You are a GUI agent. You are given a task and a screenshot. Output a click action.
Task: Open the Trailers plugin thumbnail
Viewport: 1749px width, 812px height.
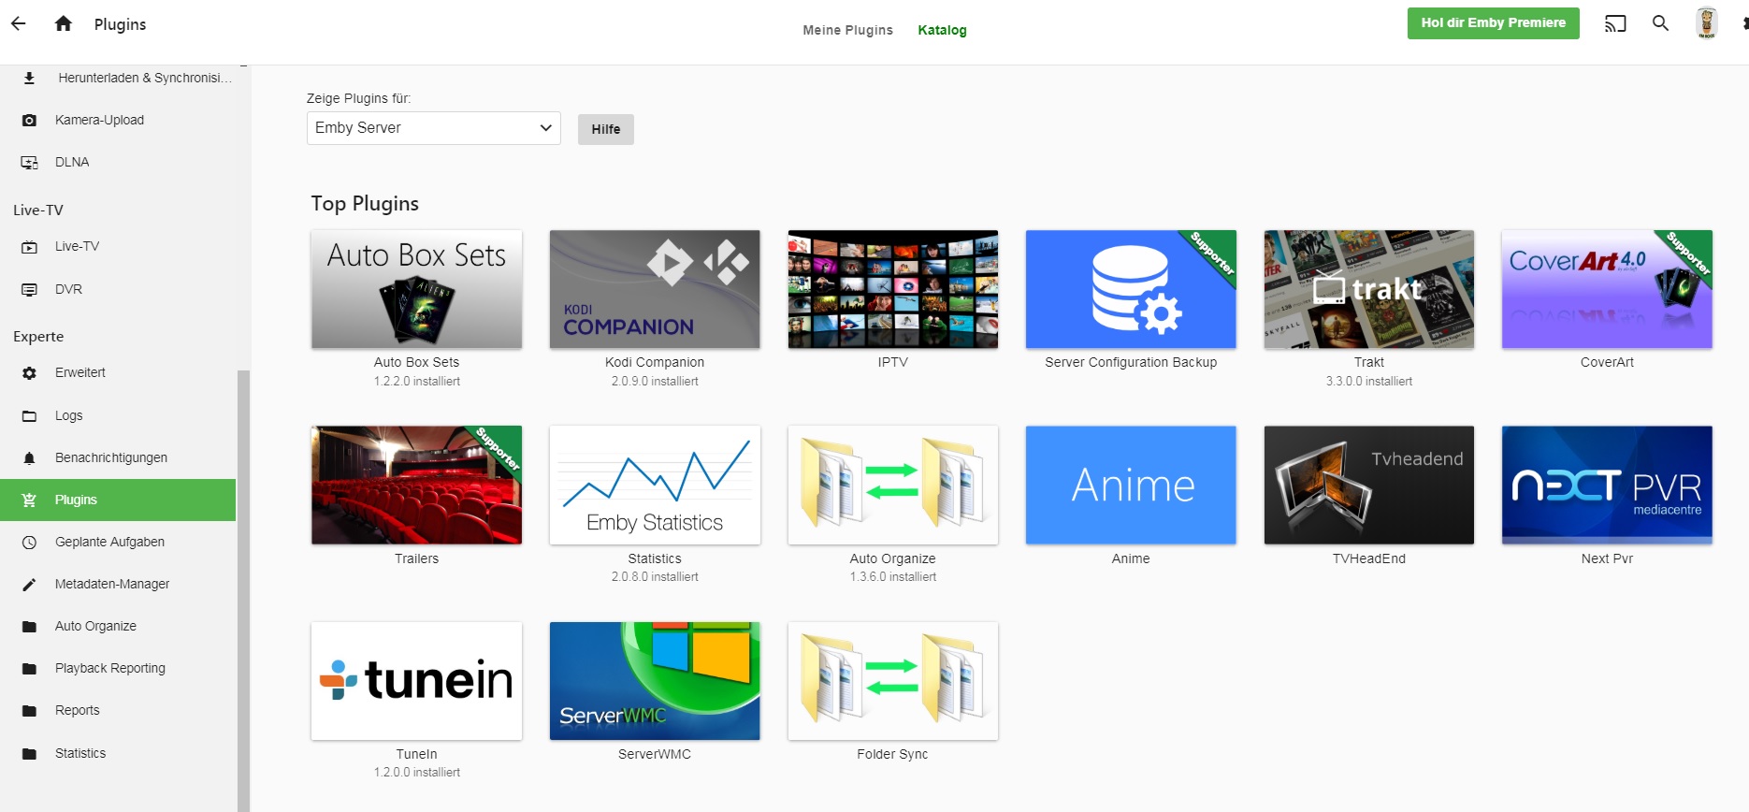416,486
